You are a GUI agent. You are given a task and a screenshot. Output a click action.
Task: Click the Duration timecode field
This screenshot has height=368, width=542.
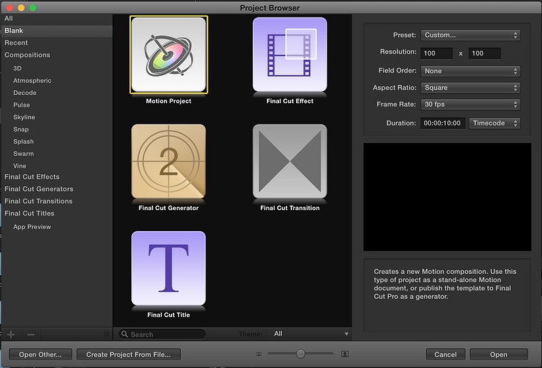pyautogui.click(x=443, y=123)
